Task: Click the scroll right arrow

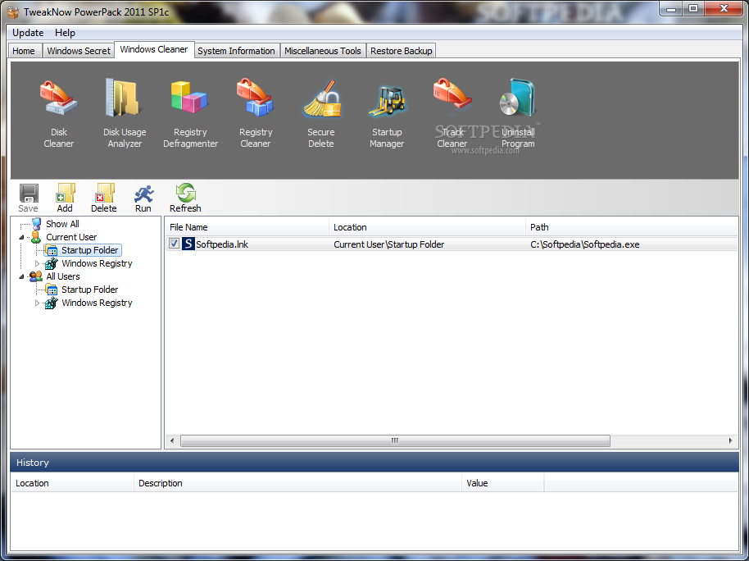Action: [x=730, y=440]
